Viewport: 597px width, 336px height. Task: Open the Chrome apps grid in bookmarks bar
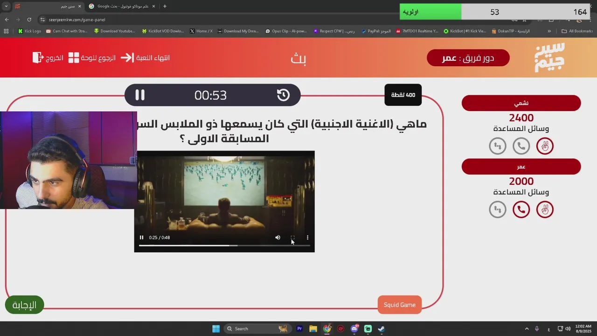tap(6, 31)
